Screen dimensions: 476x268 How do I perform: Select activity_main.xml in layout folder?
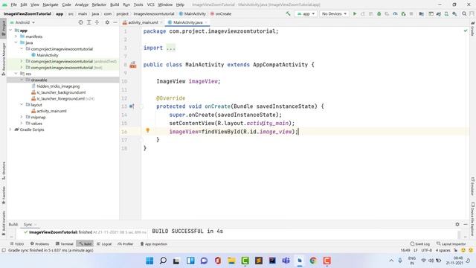pos(49,111)
